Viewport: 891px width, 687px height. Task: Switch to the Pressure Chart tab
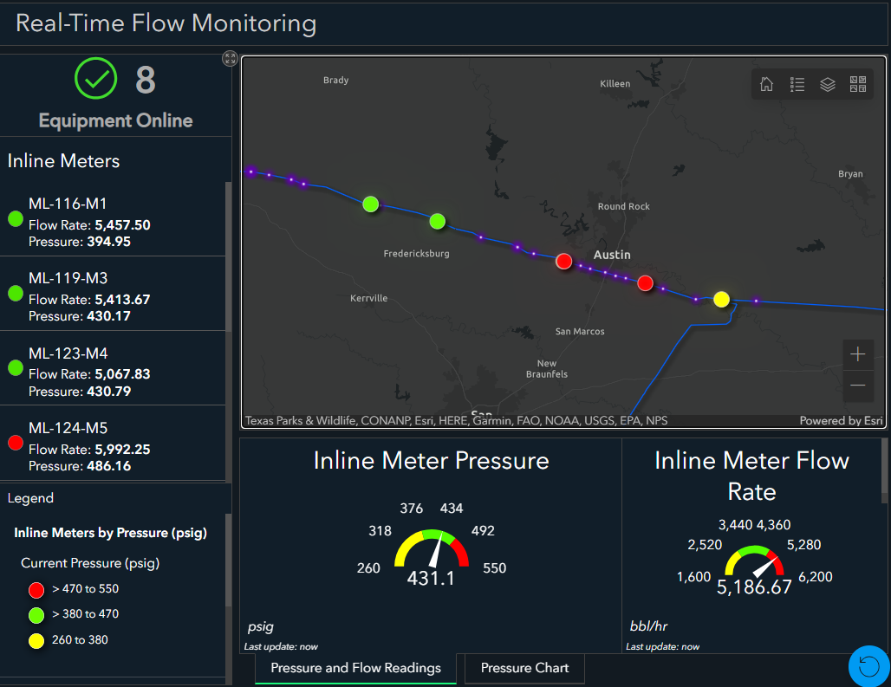(x=524, y=668)
